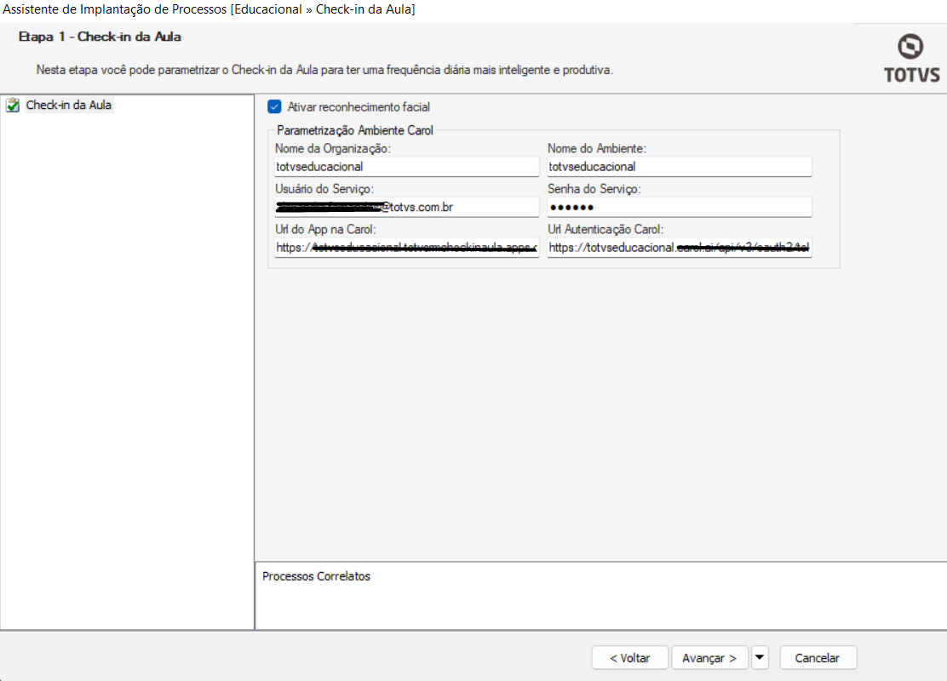947x681 pixels.
Task: Click the Nome da Organização label
Action: (x=333, y=148)
